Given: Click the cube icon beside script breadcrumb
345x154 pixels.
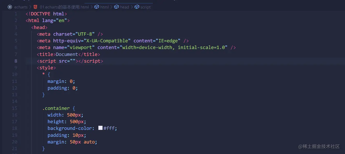Looking at the screenshot, I should [x=137, y=7].
